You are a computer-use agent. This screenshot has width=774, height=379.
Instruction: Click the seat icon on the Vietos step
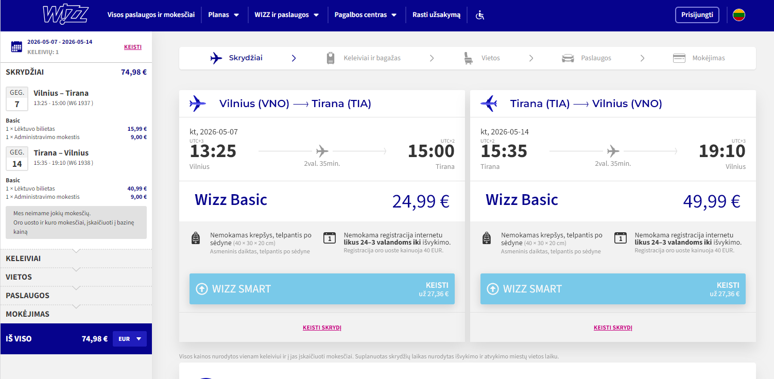coord(468,58)
